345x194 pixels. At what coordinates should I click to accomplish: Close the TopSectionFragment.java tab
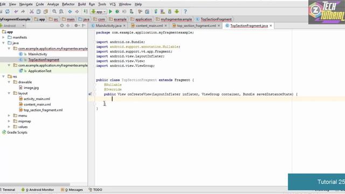(x=271, y=26)
